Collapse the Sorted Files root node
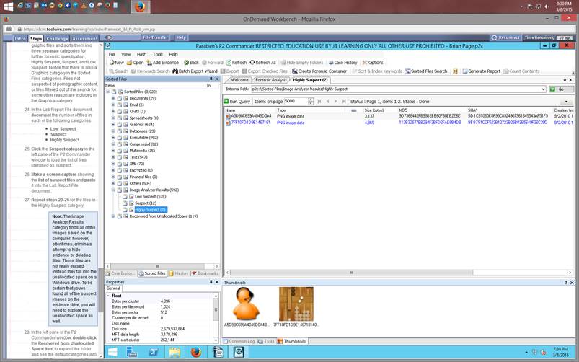The image size is (579, 362). click(x=108, y=92)
